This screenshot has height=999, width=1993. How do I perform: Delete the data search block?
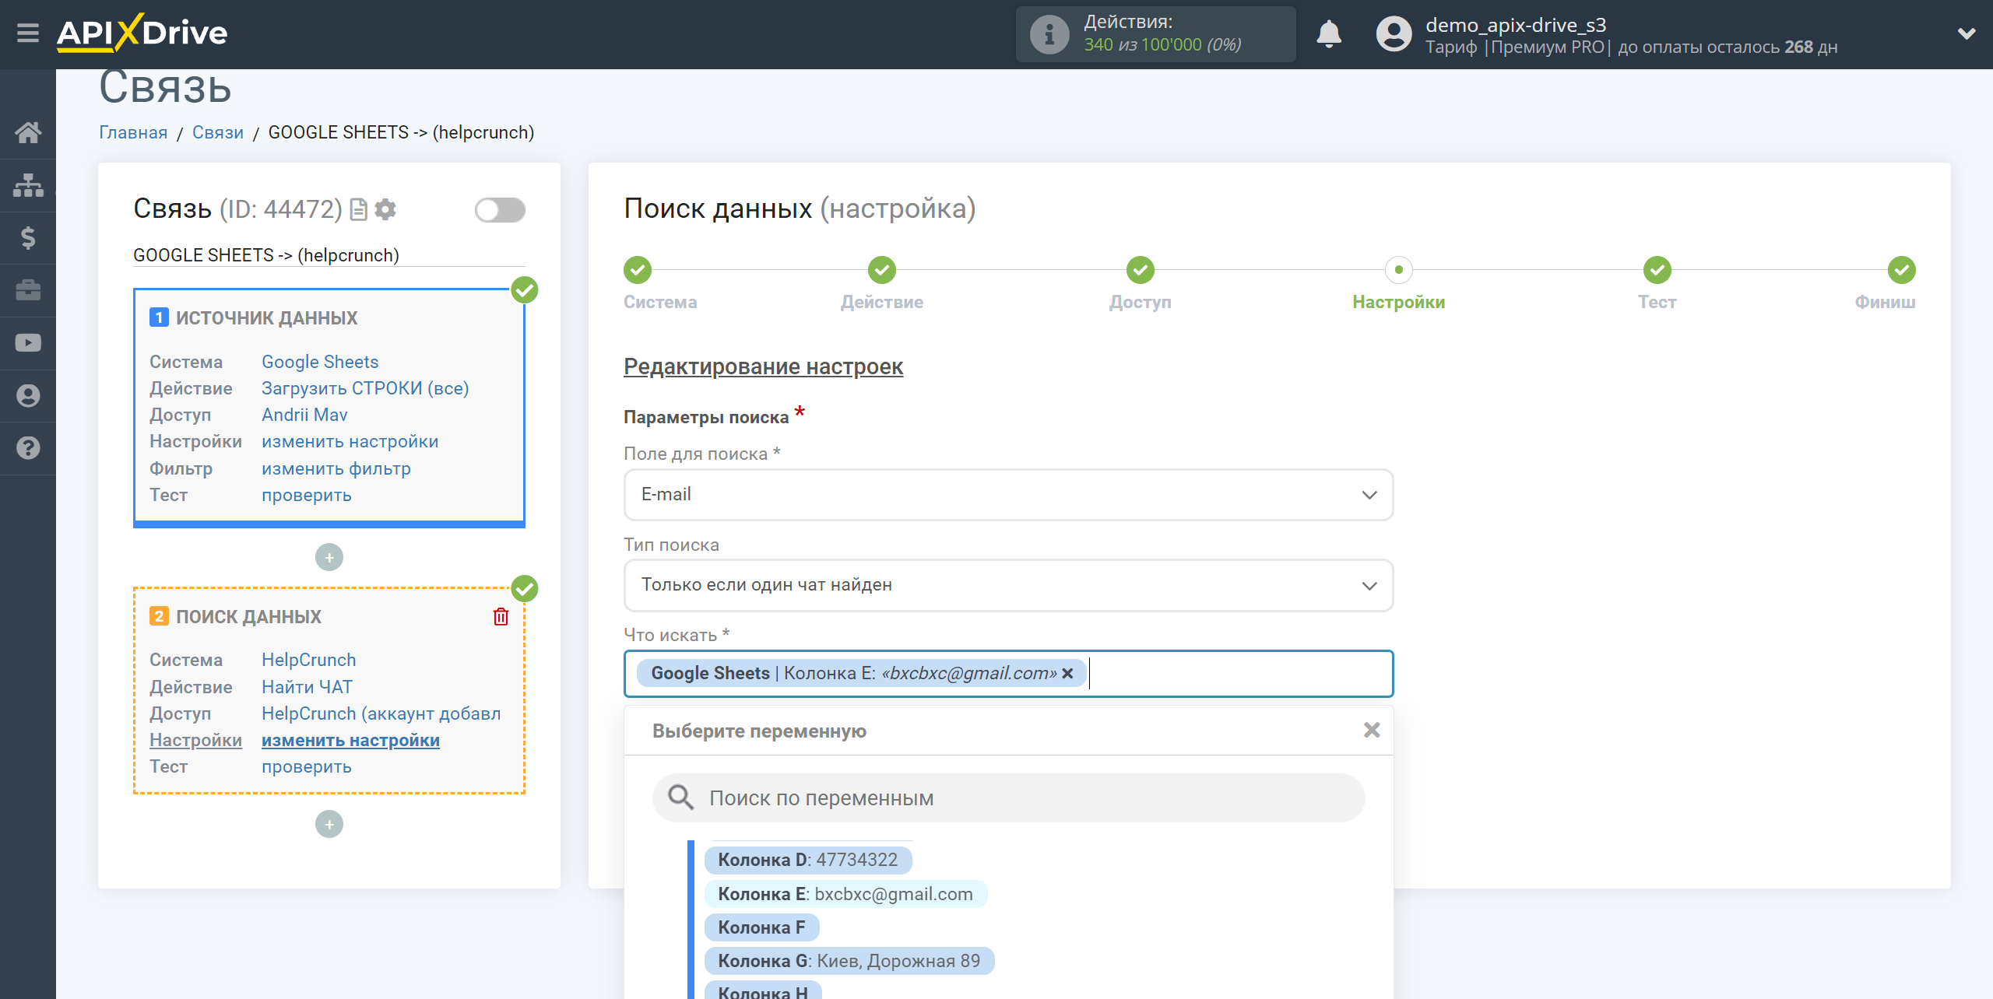(501, 617)
